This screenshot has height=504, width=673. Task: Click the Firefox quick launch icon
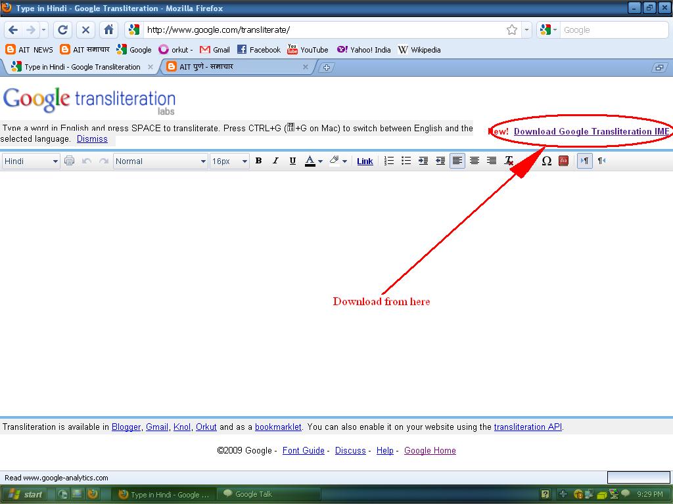click(x=93, y=494)
